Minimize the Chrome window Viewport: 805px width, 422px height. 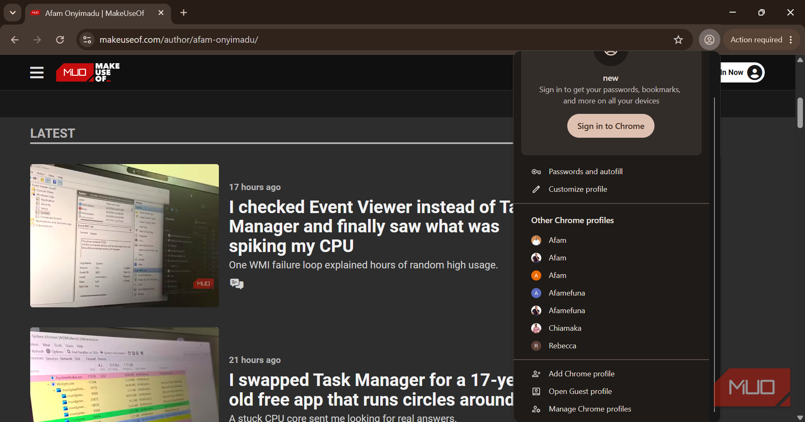(x=733, y=13)
